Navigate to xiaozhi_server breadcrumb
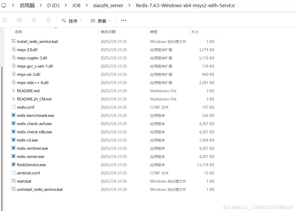296x211 pixels. pyautogui.click(x=108, y=6)
